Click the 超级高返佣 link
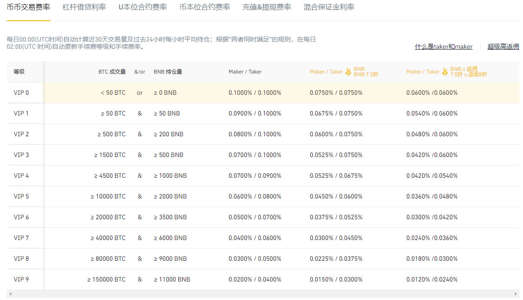523x300 pixels. [x=503, y=46]
